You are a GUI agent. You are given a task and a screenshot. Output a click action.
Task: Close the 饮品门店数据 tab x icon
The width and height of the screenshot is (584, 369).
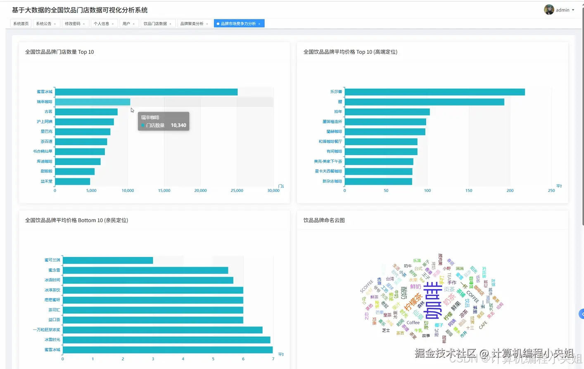(x=170, y=24)
